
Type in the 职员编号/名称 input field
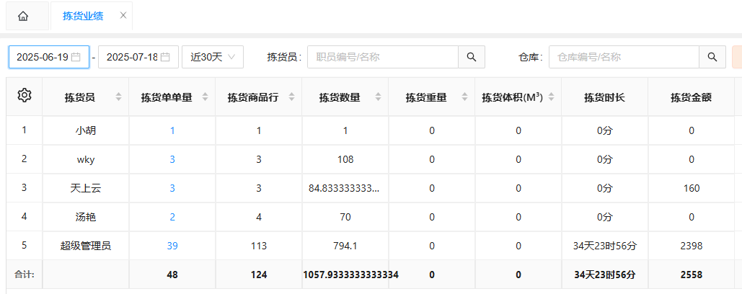tap(382, 57)
